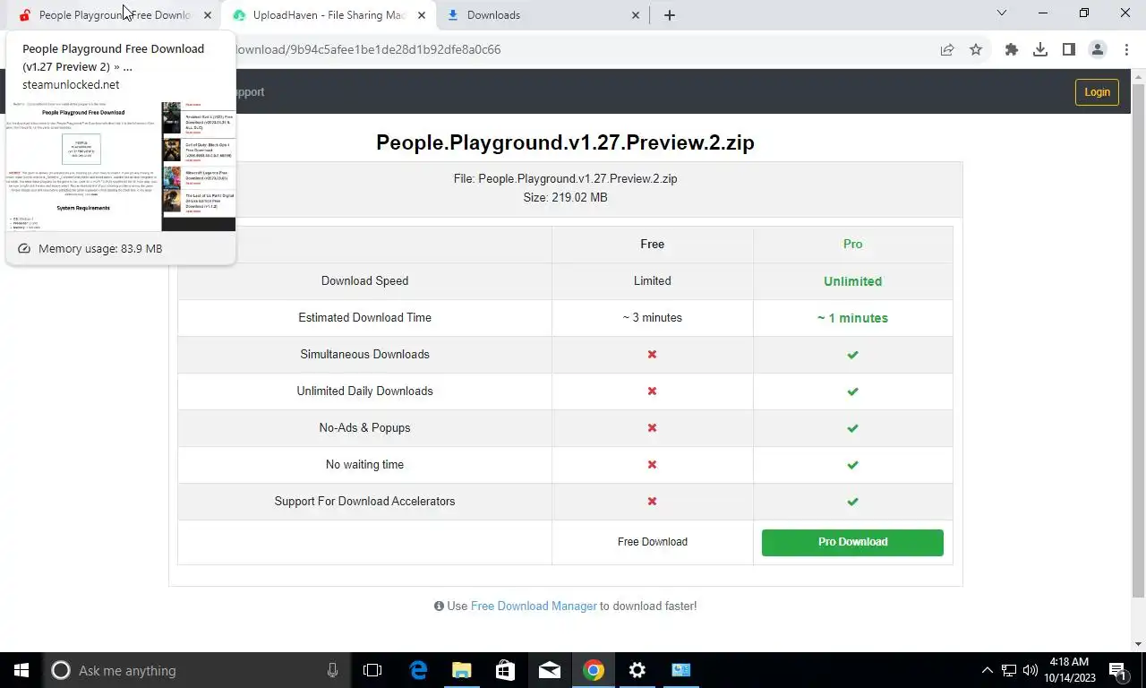Screen dimensions: 1146x688
Task: Click the green Pro Download button
Action: tap(852, 542)
